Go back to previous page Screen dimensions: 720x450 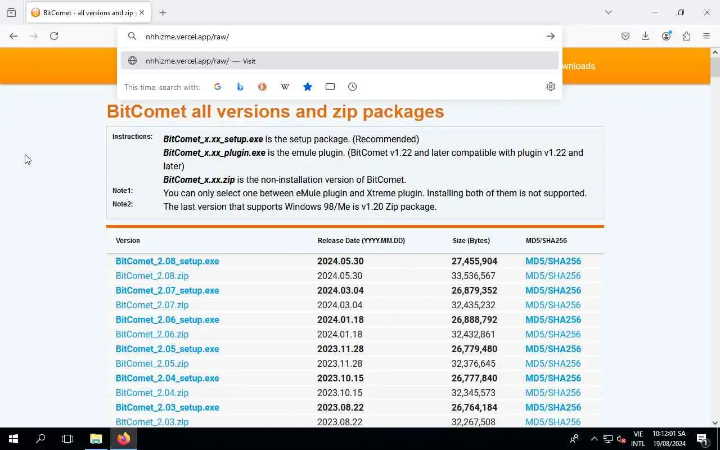click(x=13, y=36)
